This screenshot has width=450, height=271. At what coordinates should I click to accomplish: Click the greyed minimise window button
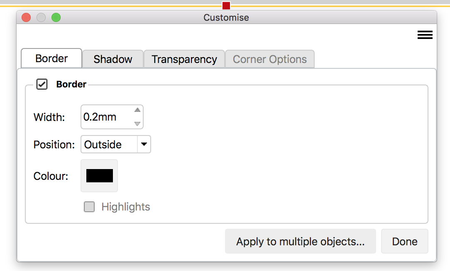coord(41,17)
